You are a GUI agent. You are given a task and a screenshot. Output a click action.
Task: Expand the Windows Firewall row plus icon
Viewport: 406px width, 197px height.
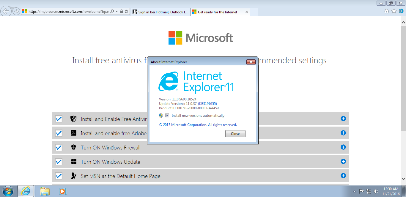[x=343, y=147]
